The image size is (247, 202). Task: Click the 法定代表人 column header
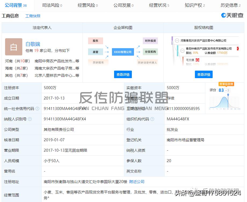point(42,28)
